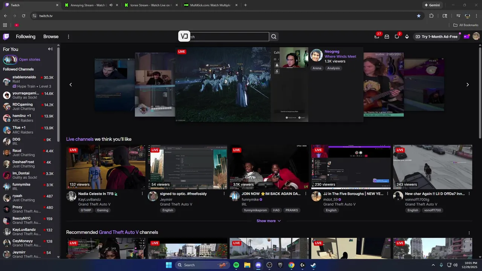Mute the Annoying Stream tab audio

[111, 5]
